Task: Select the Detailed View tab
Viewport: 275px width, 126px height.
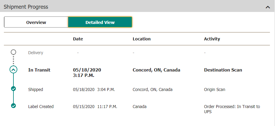Action: coord(100,22)
